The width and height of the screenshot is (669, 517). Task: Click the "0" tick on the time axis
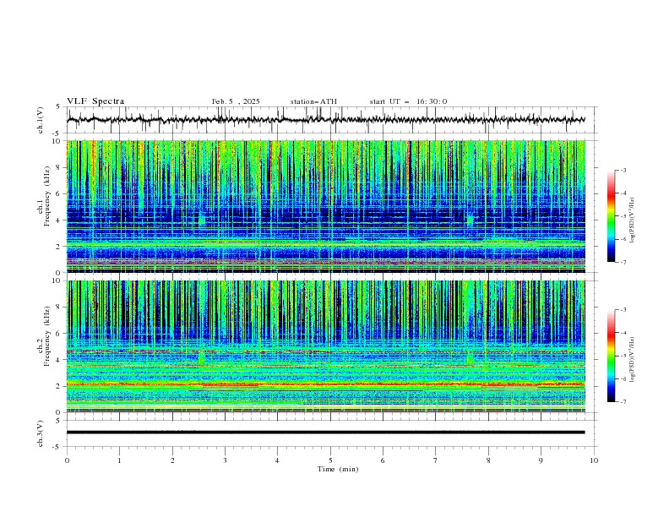67,460
